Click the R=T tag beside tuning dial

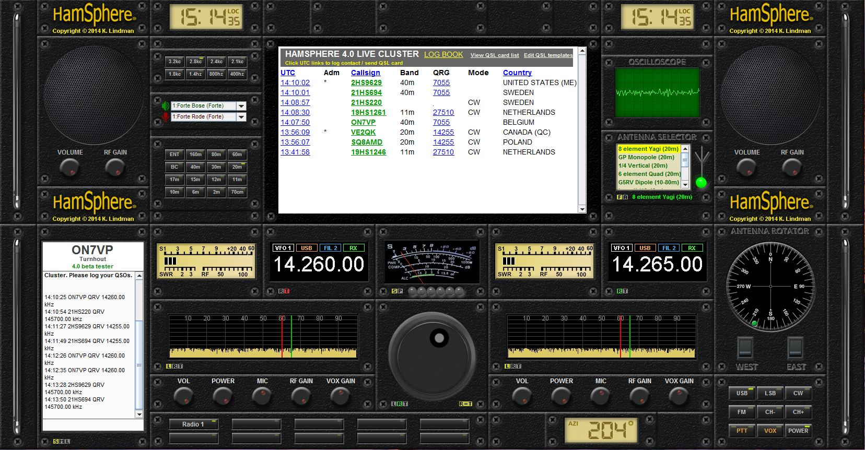click(x=465, y=404)
